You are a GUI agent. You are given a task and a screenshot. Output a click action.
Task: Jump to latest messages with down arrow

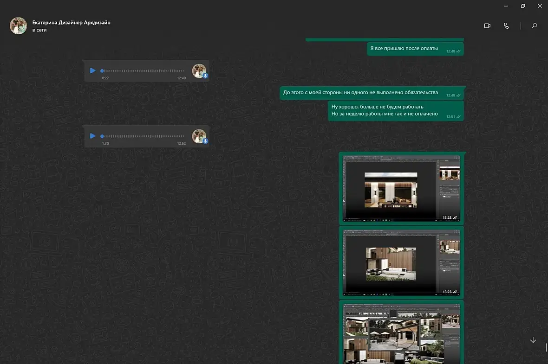[533, 340]
